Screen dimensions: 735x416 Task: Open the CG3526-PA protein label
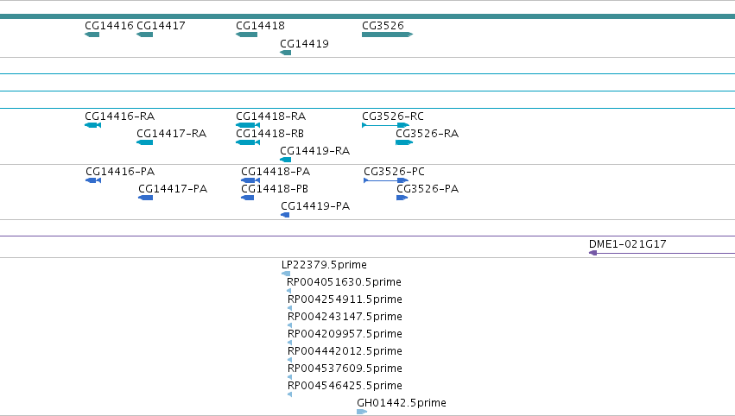pyautogui.click(x=428, y=189)
